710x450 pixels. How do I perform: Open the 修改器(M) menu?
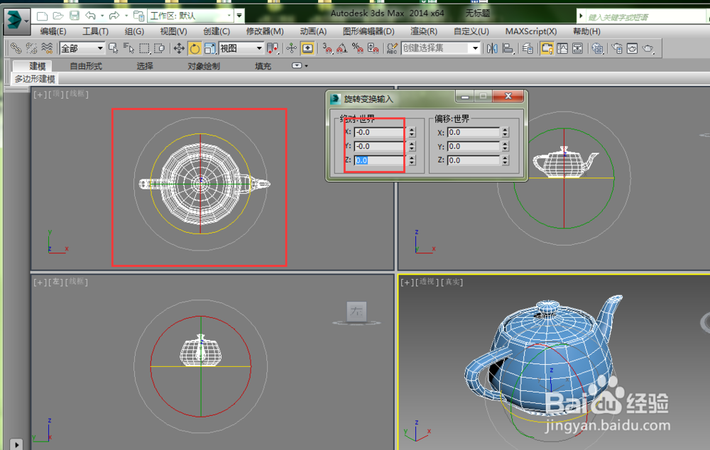click(265, 31)
